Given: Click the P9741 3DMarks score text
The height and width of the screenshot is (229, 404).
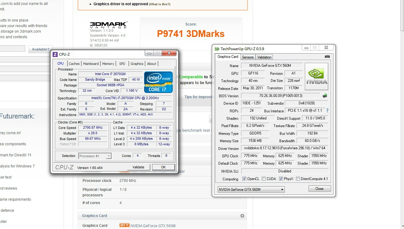Looking at the screenshot, I should click(x=191, y=34).
